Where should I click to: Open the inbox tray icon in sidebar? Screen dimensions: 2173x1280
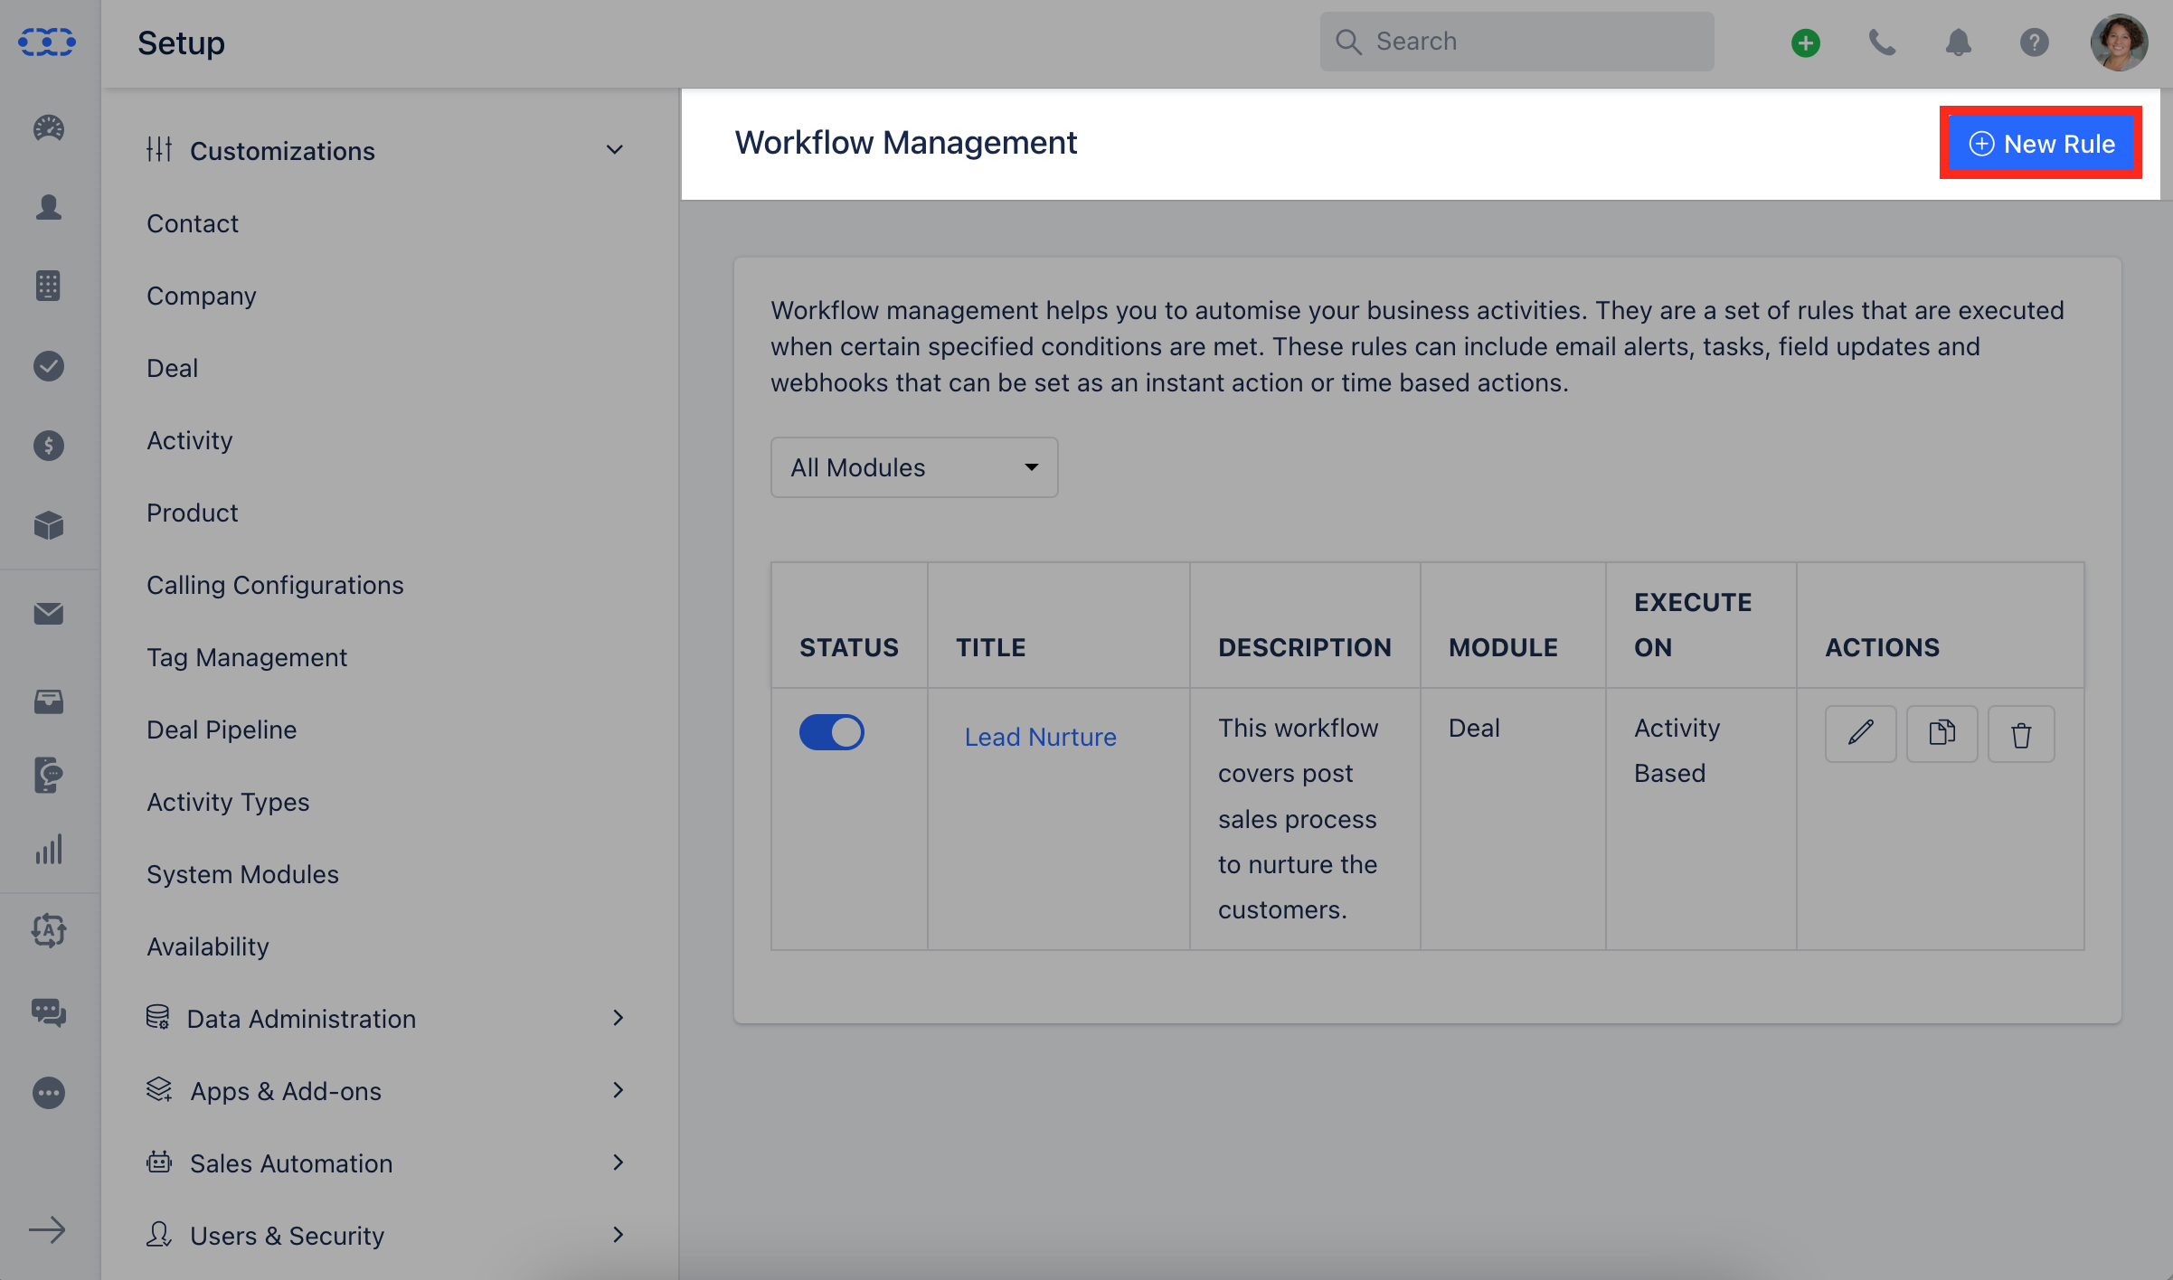coord(49,701)
